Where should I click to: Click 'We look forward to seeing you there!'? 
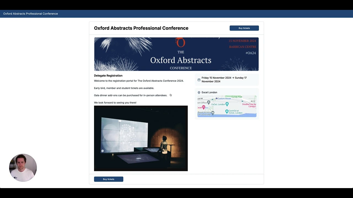click(x=115, y=103)
